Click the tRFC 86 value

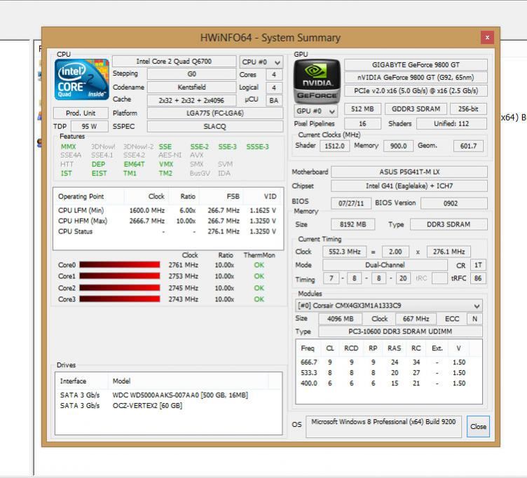478,278
